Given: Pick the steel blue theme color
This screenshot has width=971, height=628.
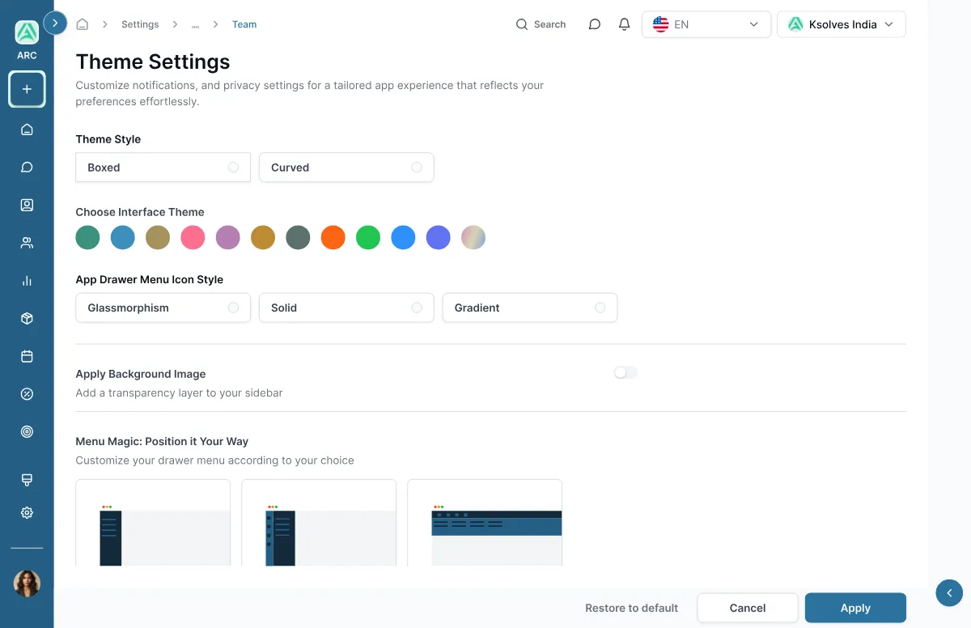Looking at the screenshot, I should coord(123,237).
